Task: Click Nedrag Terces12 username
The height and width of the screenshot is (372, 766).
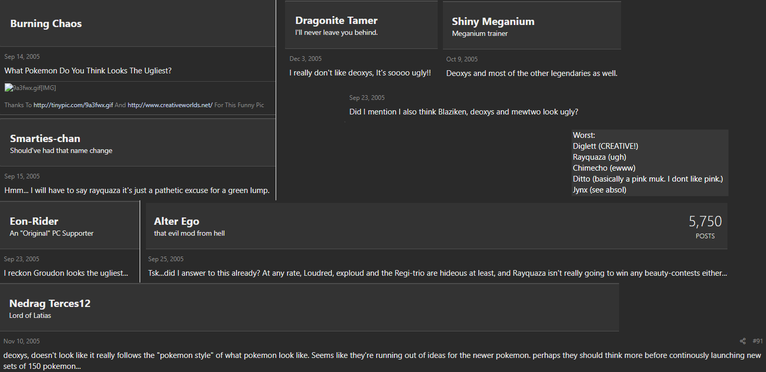Action: [x=50, y=303]
